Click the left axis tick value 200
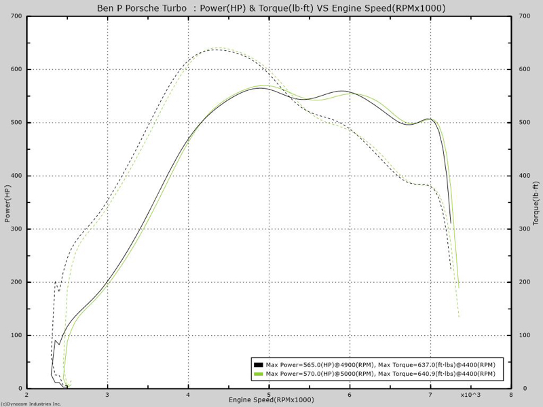543x407 pixels. pyautogui.click(x=16, y=282)
